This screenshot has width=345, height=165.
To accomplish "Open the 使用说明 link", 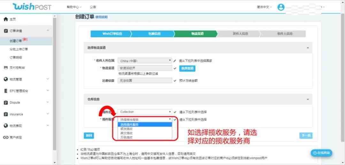I will click(x=102, y=17).
